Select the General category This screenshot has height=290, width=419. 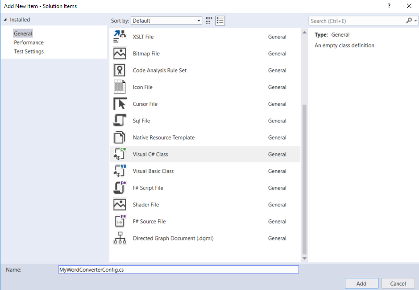pyautogui.click(x=23, y=34)
